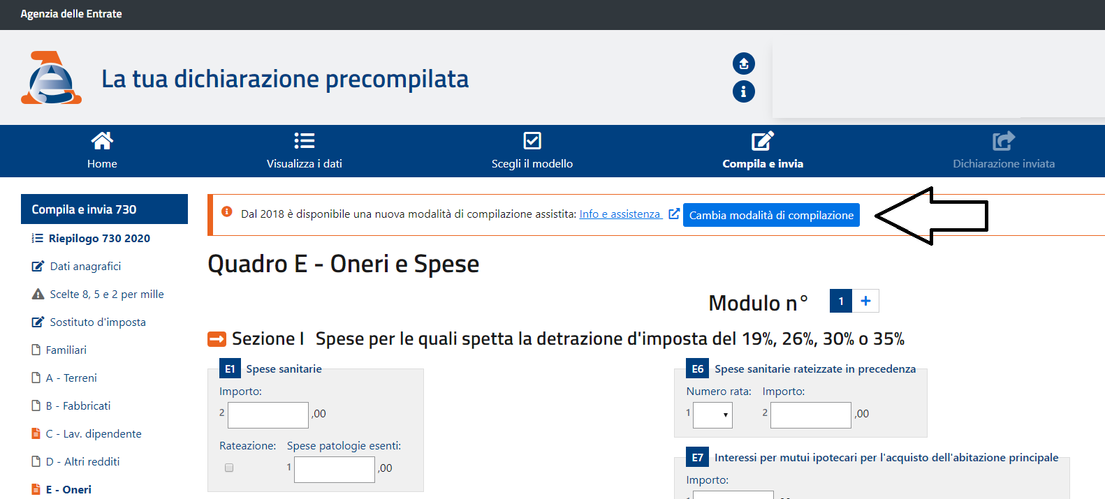This screenshot has height=499, width=1105.
Task: Click the orange arrow icon beside Sezione I
Action: point(217,339)
